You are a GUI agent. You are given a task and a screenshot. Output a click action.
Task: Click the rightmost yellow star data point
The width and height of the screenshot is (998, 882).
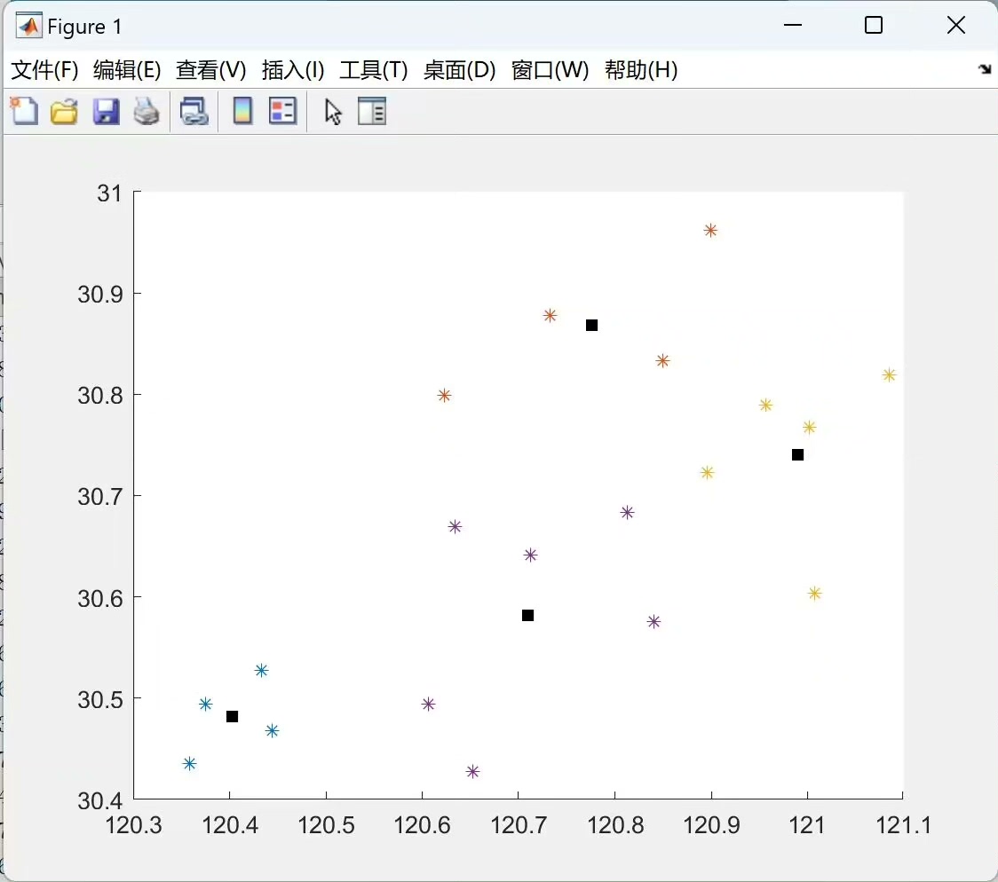pyautogui.click(x=889, y=375)
